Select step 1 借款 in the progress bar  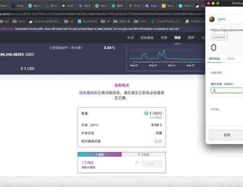coord(100,154)
